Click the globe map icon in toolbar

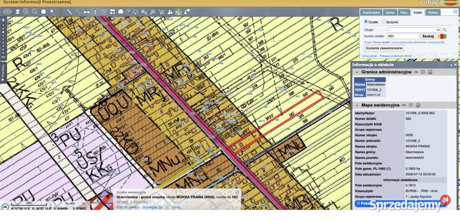pyautogui.click(x=7, y=11)
